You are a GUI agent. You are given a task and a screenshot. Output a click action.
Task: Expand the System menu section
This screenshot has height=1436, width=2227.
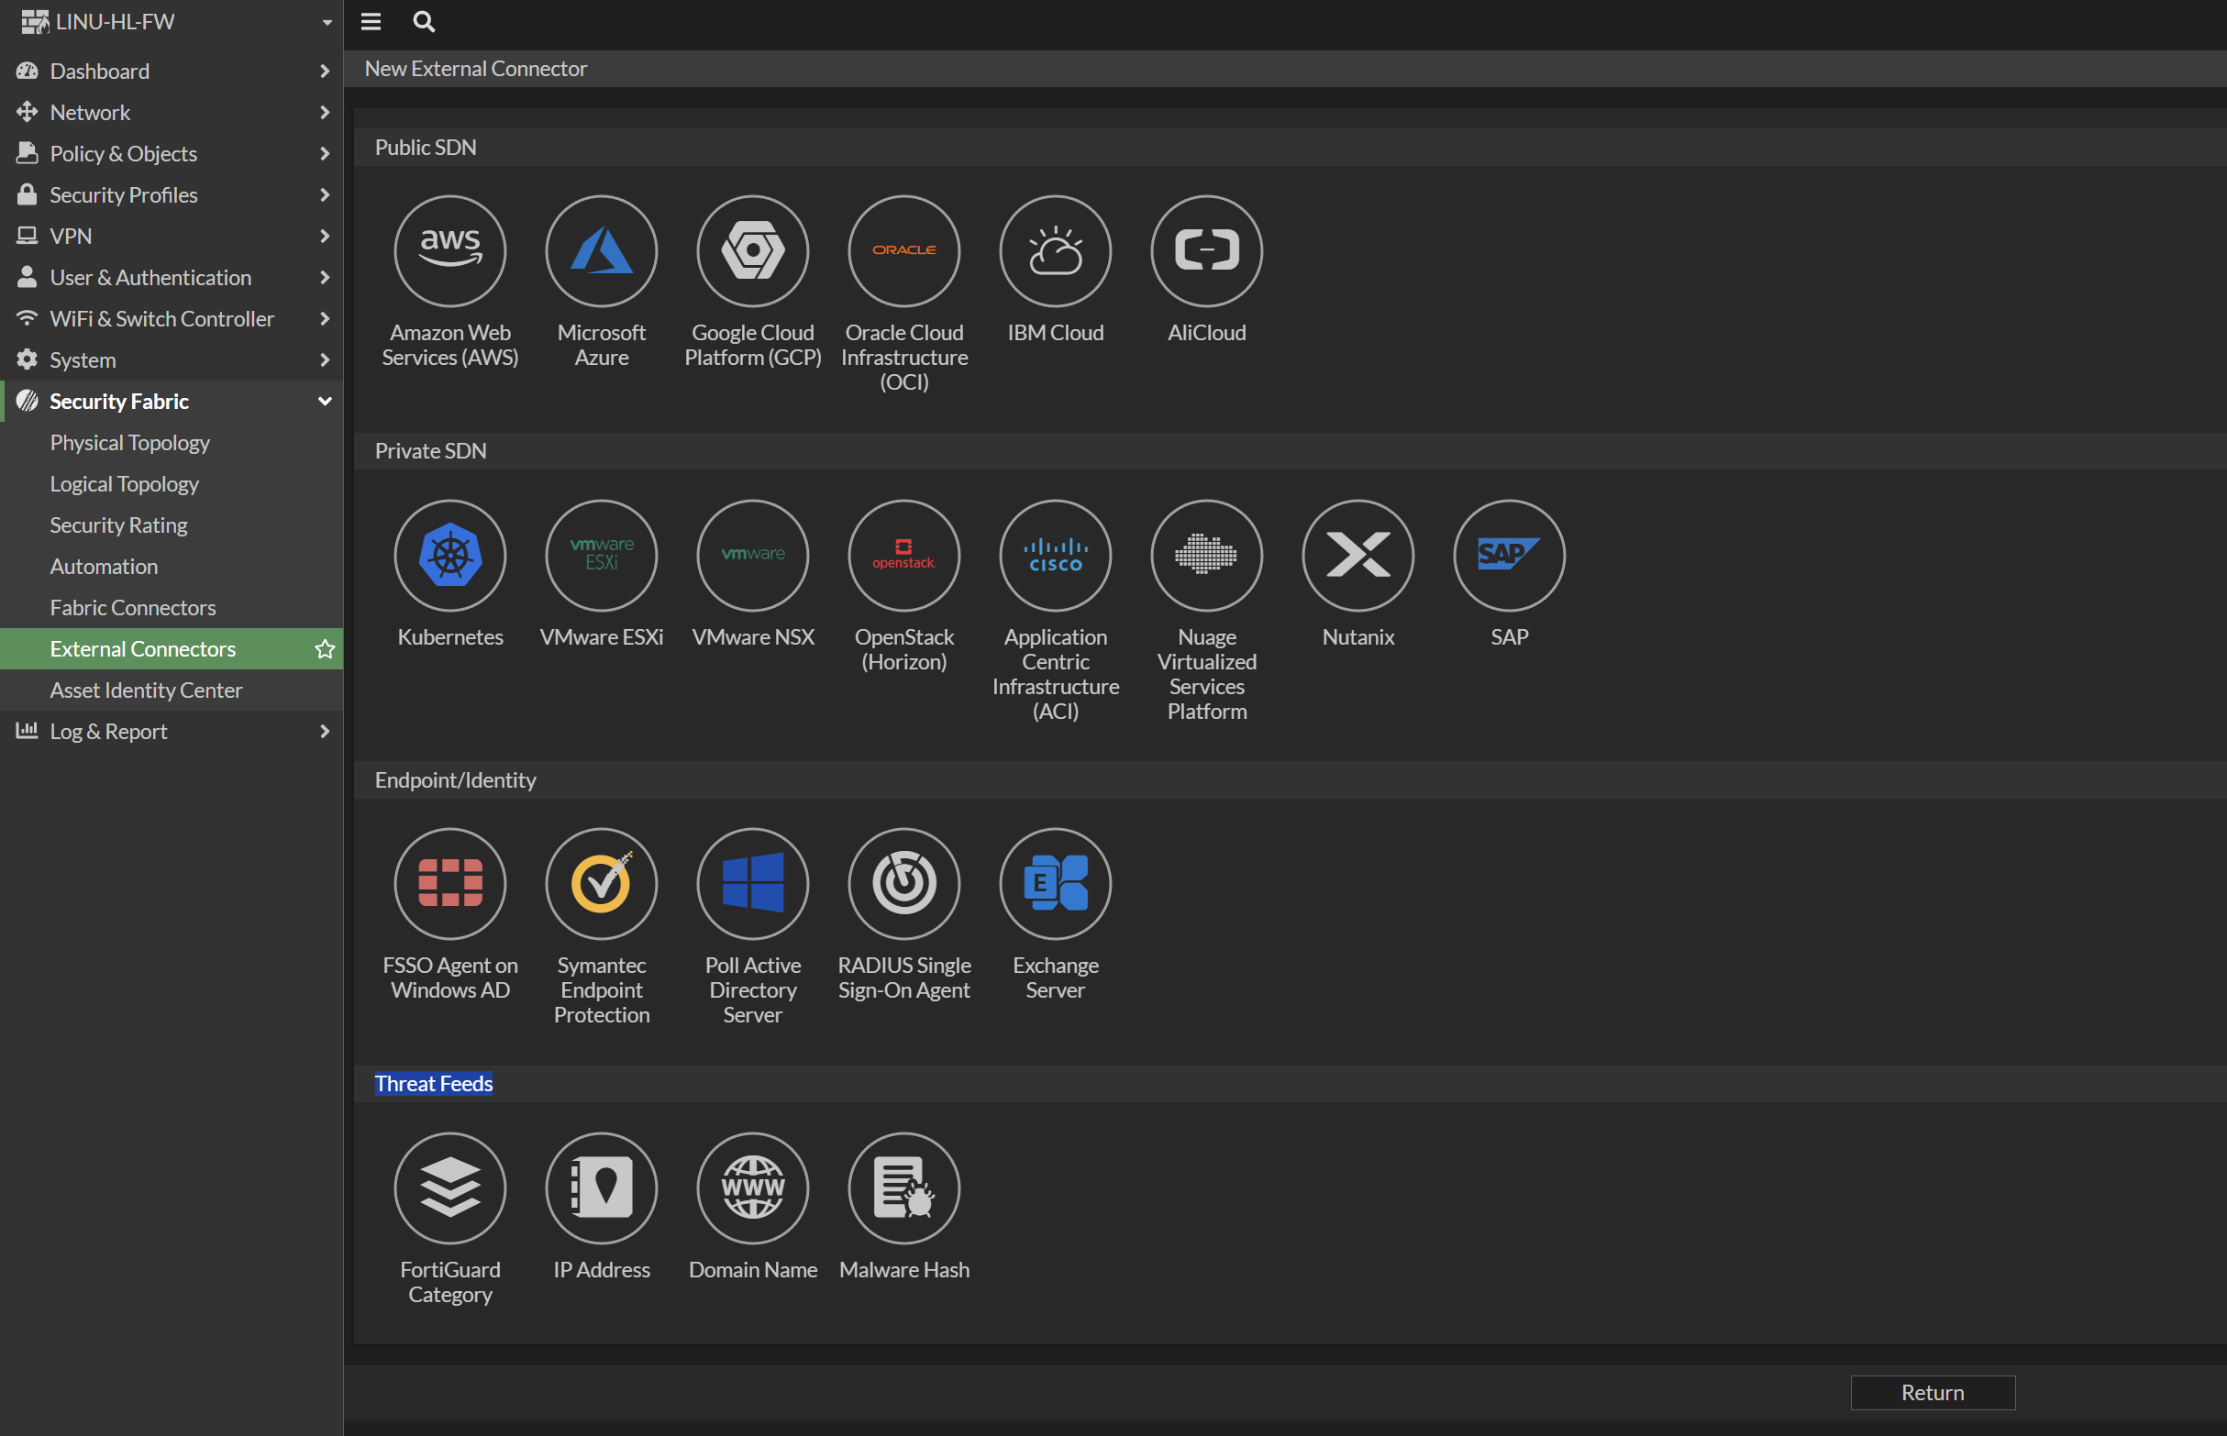point(172,360)
